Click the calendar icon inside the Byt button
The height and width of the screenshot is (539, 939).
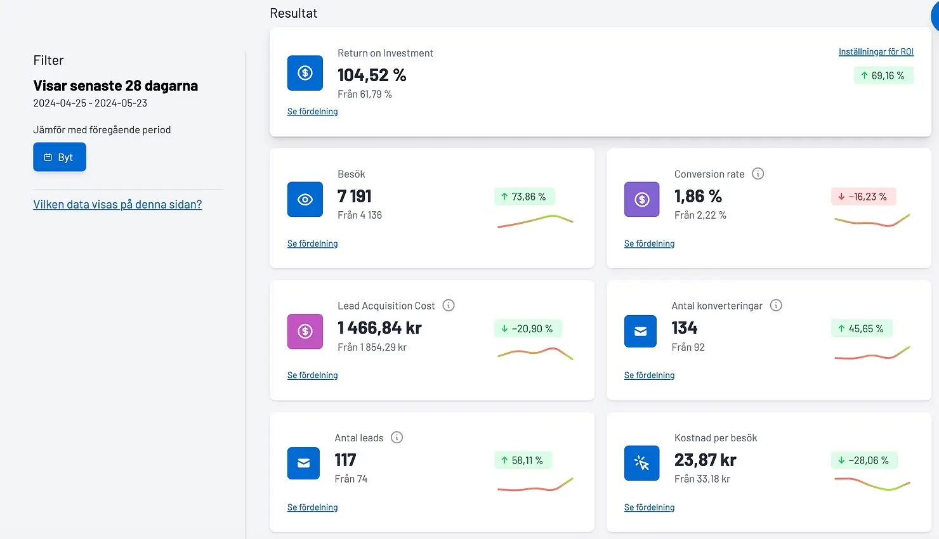coord(49,157)
